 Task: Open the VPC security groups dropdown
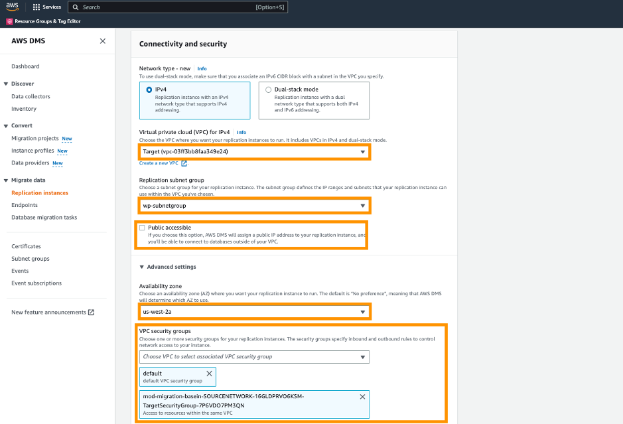coord(254,357)
